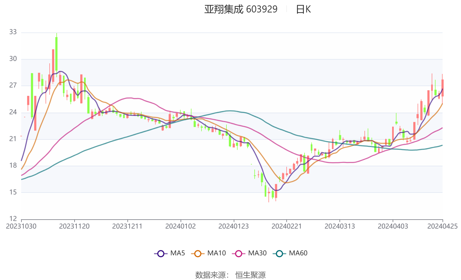The width and height of the screenshot is (461, 280).
Task: Click the 20231120 date axis label
Action: click(74, 226)
